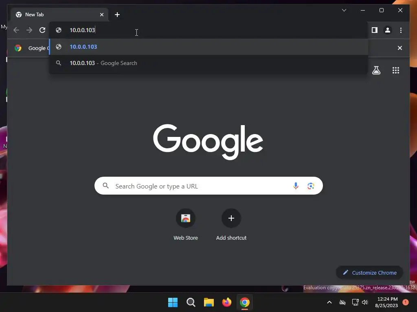Open the profile avatar icon
The width and height of the screenshot is (417, 312).
[388, 30]
